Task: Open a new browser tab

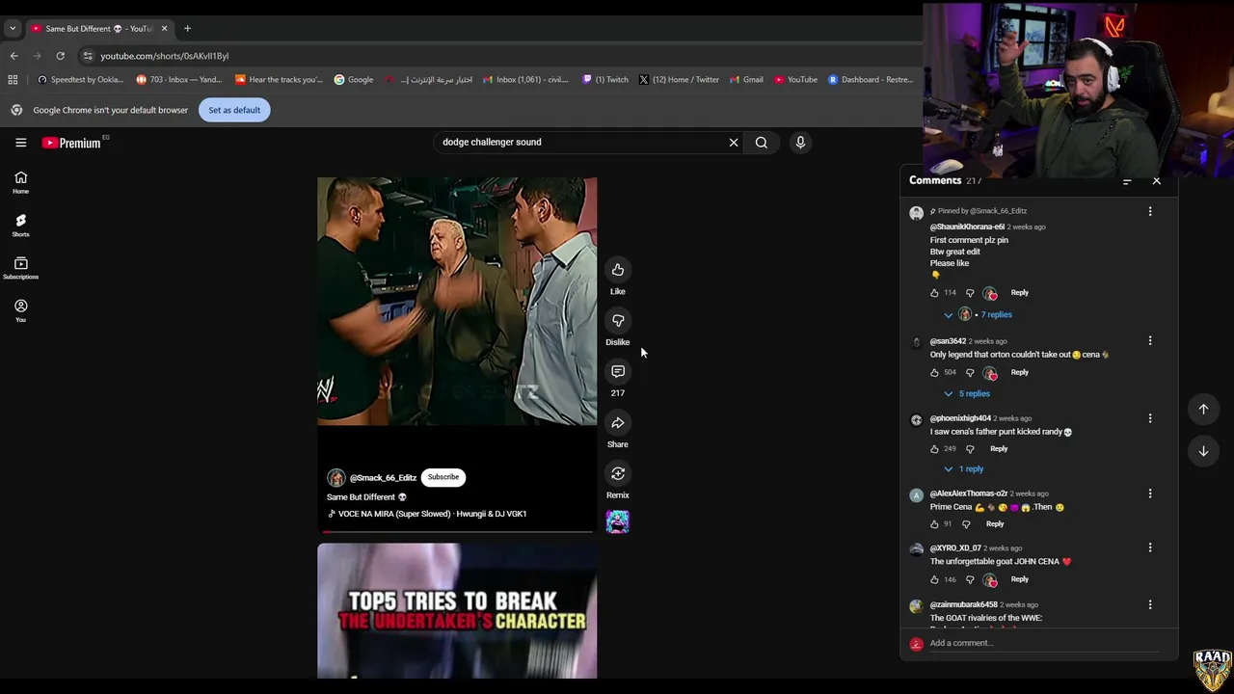Action: pyautogui.click(x=187, y=28)
